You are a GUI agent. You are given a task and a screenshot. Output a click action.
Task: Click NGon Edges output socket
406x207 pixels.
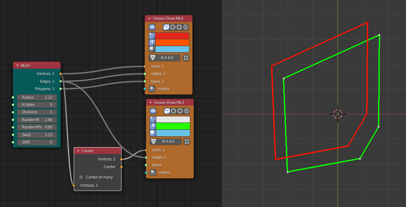tap(61, 81)
